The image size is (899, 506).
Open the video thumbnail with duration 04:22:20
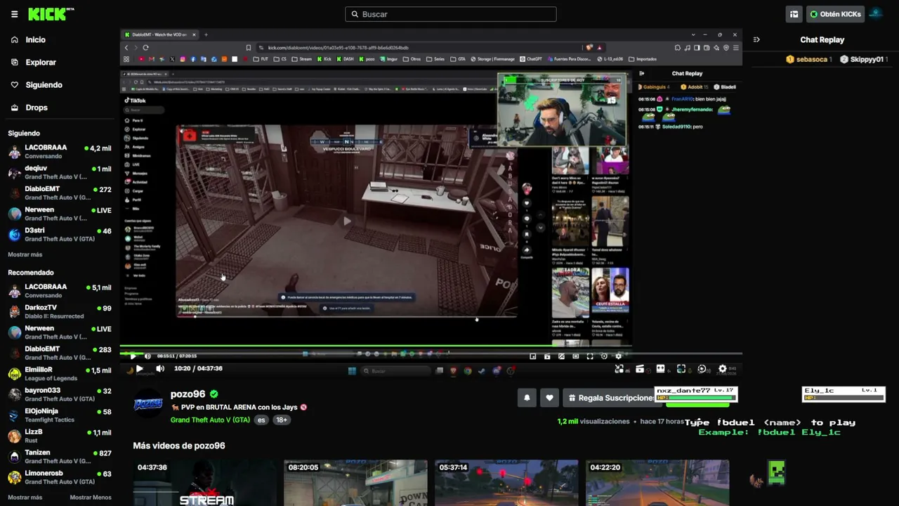coord(657,483)
